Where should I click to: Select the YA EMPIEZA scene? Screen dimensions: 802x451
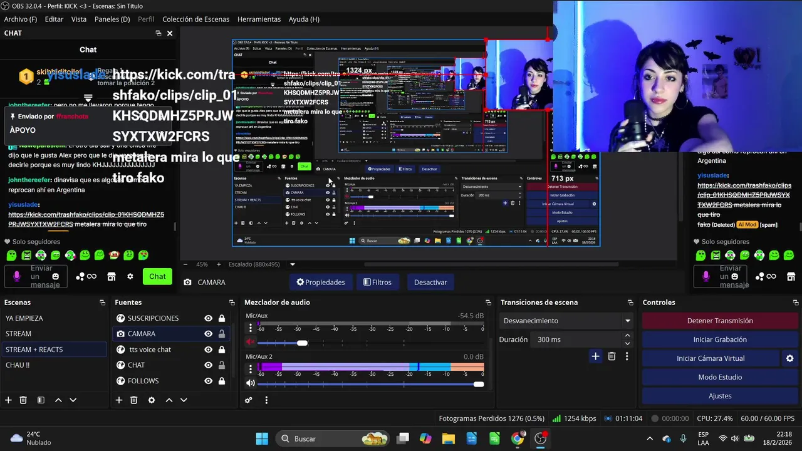53,318
